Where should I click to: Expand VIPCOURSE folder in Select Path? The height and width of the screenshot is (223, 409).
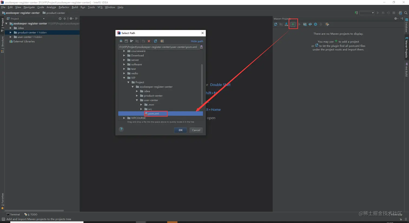pos(124,118)
